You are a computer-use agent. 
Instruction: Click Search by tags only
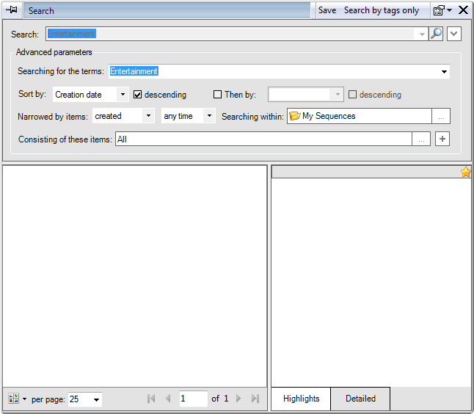coord(382,10)
